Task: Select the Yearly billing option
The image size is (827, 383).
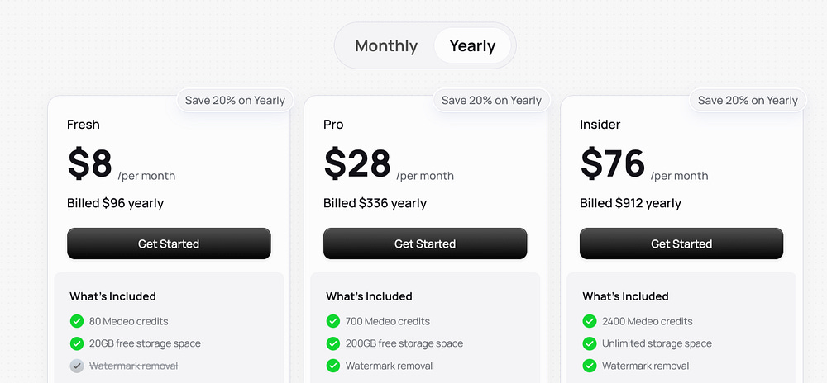Action: [472, 46]
